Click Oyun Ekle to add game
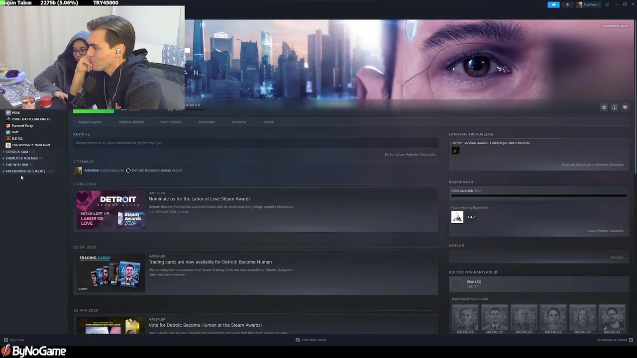This screenshot has width=637, height=358. click(14, 340)
